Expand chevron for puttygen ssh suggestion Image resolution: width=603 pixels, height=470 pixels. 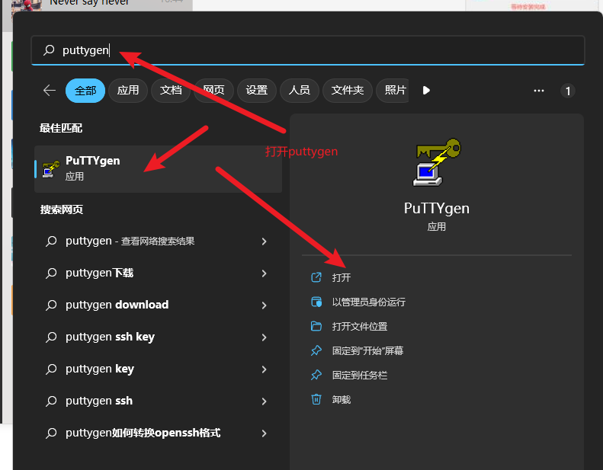click(265, 401)
